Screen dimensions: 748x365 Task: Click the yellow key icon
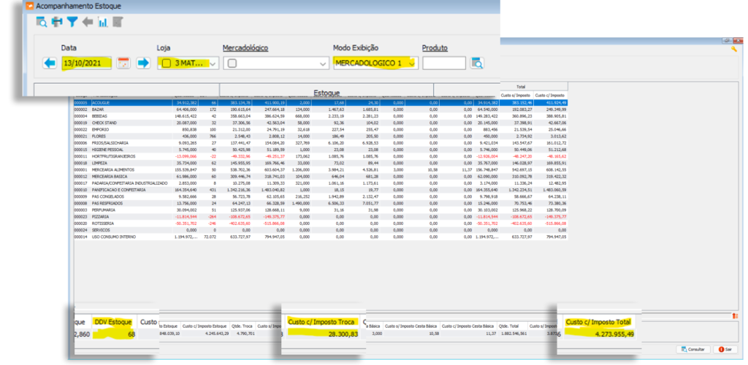733,49
